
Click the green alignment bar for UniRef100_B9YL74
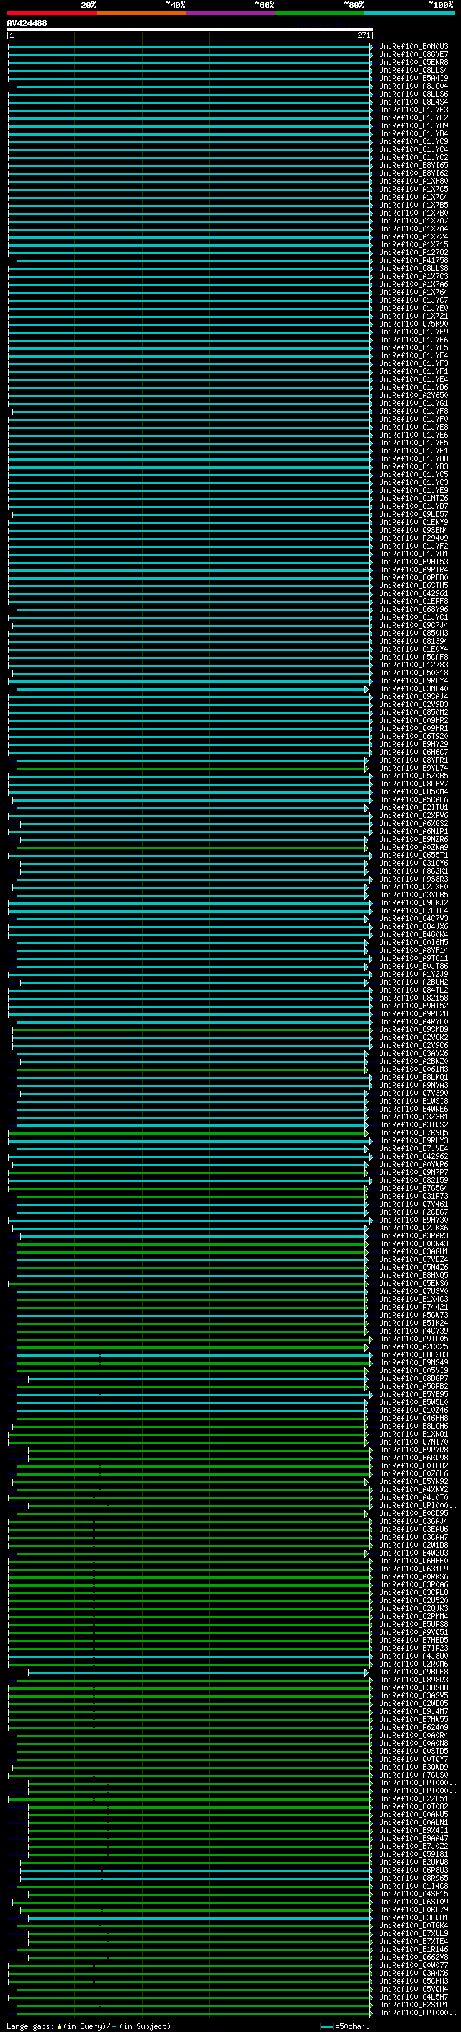191,768
